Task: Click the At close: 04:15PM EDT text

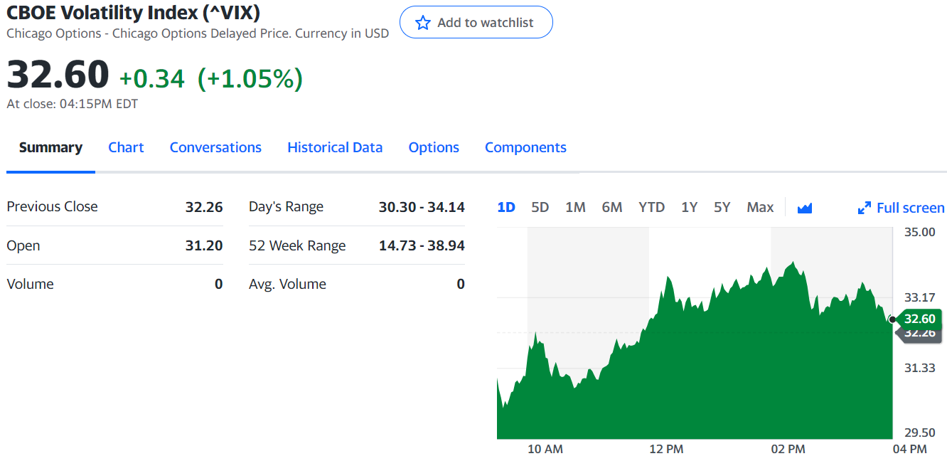Action: point(72,104)
